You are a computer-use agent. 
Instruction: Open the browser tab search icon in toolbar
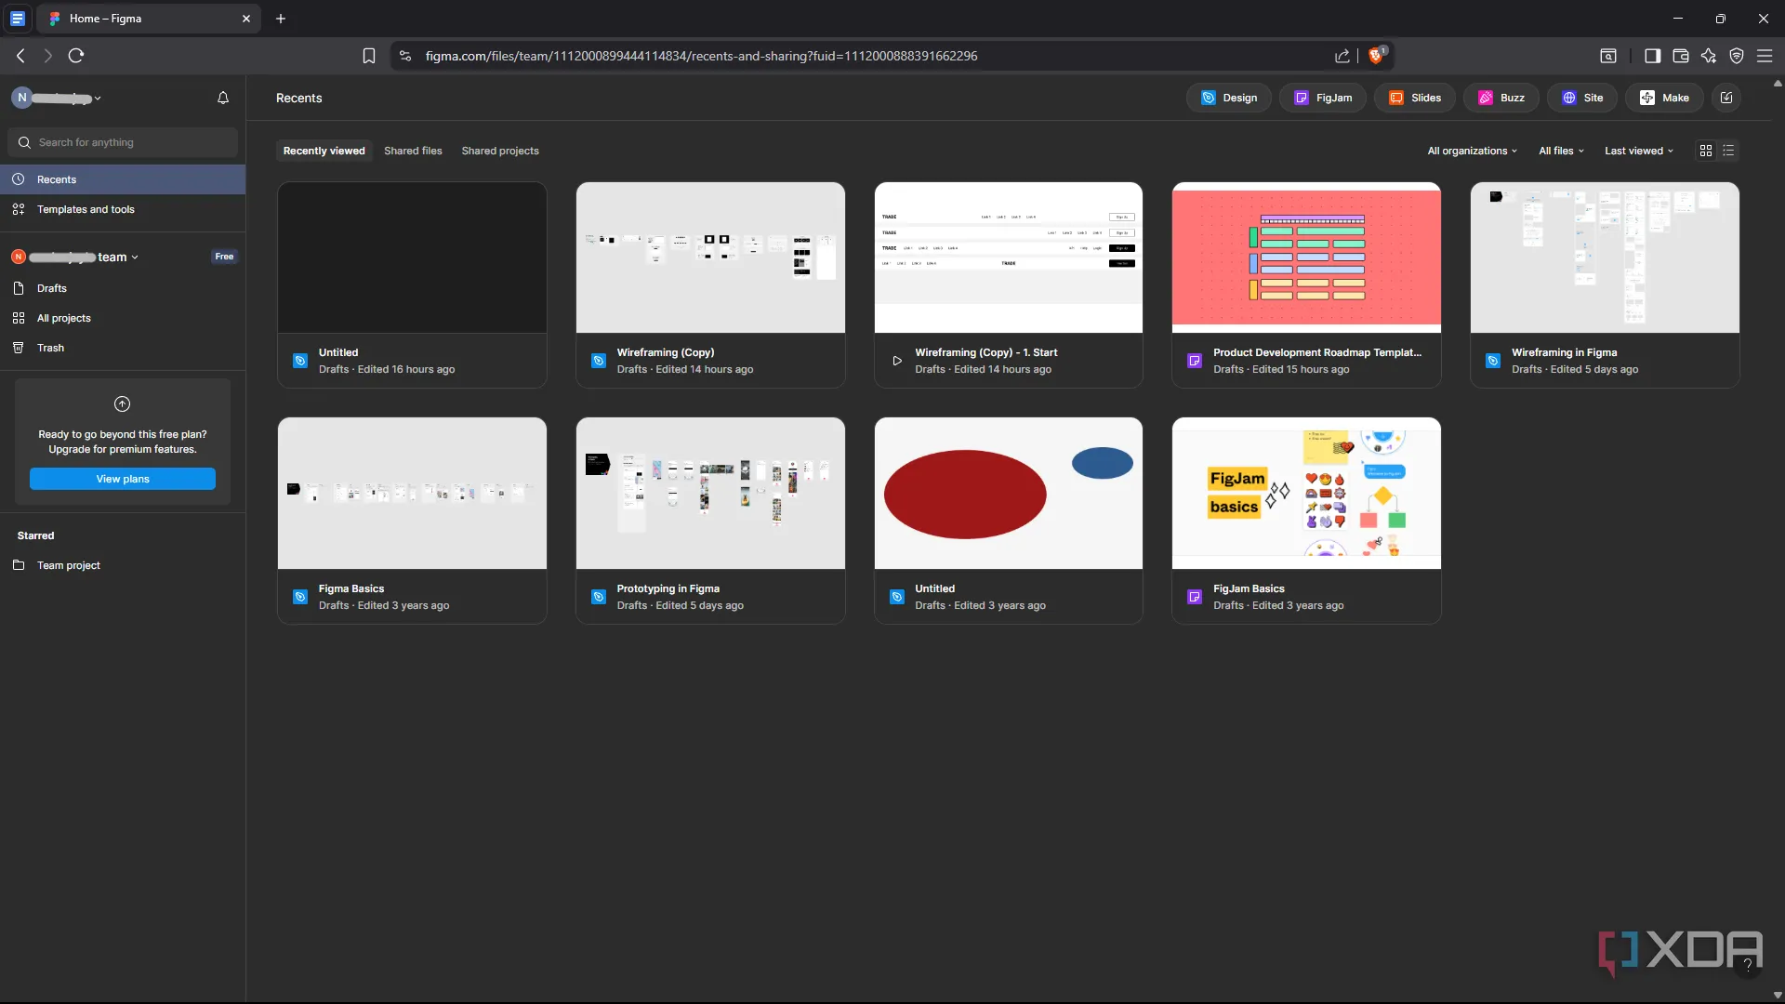[x=1608, y=56]
